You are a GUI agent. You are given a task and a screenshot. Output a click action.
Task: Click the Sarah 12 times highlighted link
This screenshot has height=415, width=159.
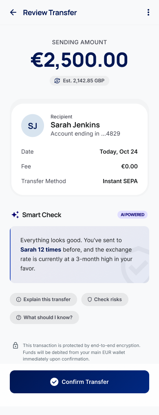41,249
